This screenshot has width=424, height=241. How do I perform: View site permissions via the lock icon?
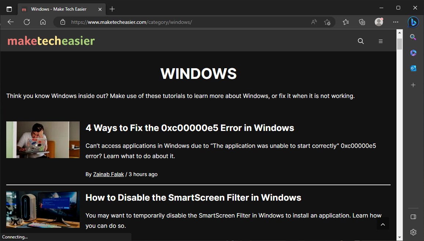(x=62, y=22)
